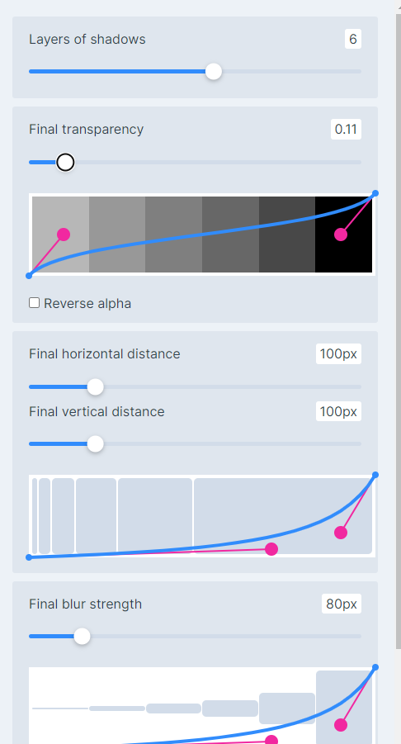Click the Final blur strength slider thumb

pyautogui.click(x=82, y=637)
